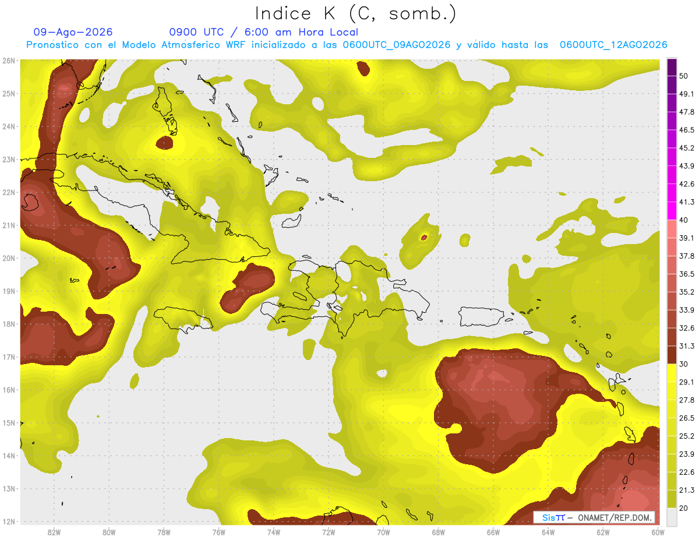Screen dimensions: 699x540
Task: Click colorbar value "35.2"
Action: point(687,292)
